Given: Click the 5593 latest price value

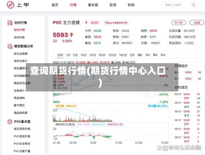Looking at the screenshot, I should (60, 35).
